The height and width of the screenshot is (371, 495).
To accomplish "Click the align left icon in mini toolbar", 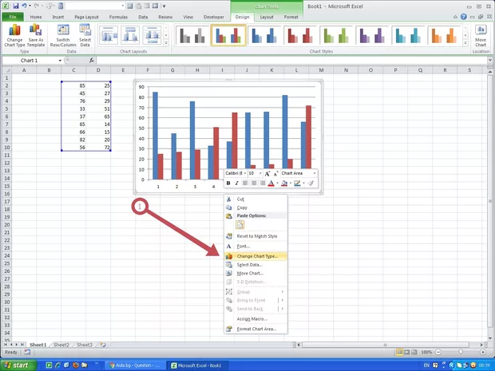I will (245, 183).
